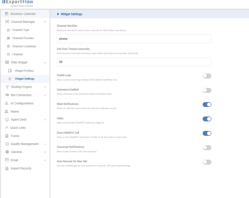Viewport: 249px width, 198px height.
Task: Click the Quick Links chain icon
Action: (7, 128)
